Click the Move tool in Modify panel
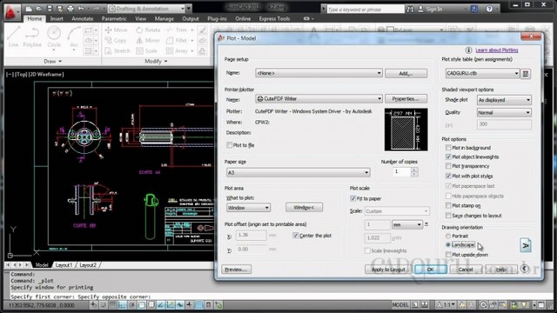The image size is (557, 313). tap(116, 30)
